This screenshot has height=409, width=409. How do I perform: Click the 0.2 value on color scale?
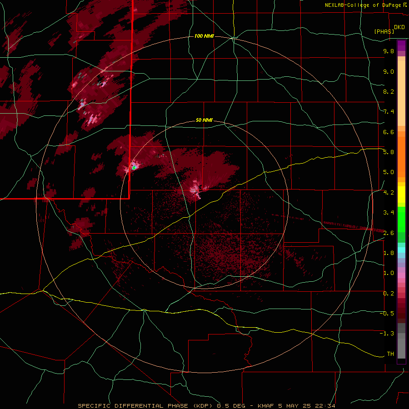[x=389, y=294]
